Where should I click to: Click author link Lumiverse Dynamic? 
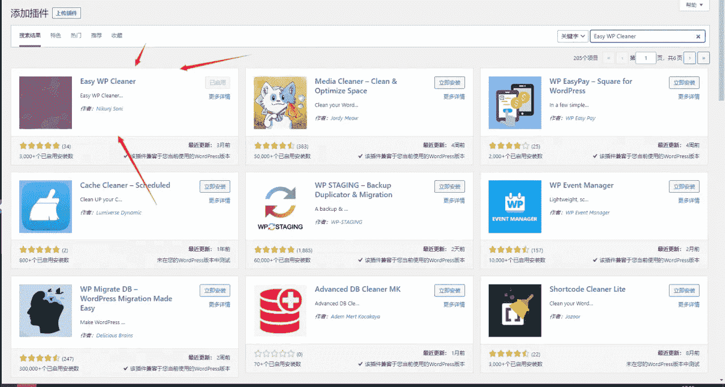coord(119,213)
